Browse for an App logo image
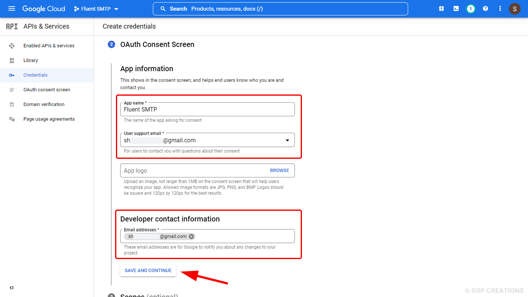 279,170
